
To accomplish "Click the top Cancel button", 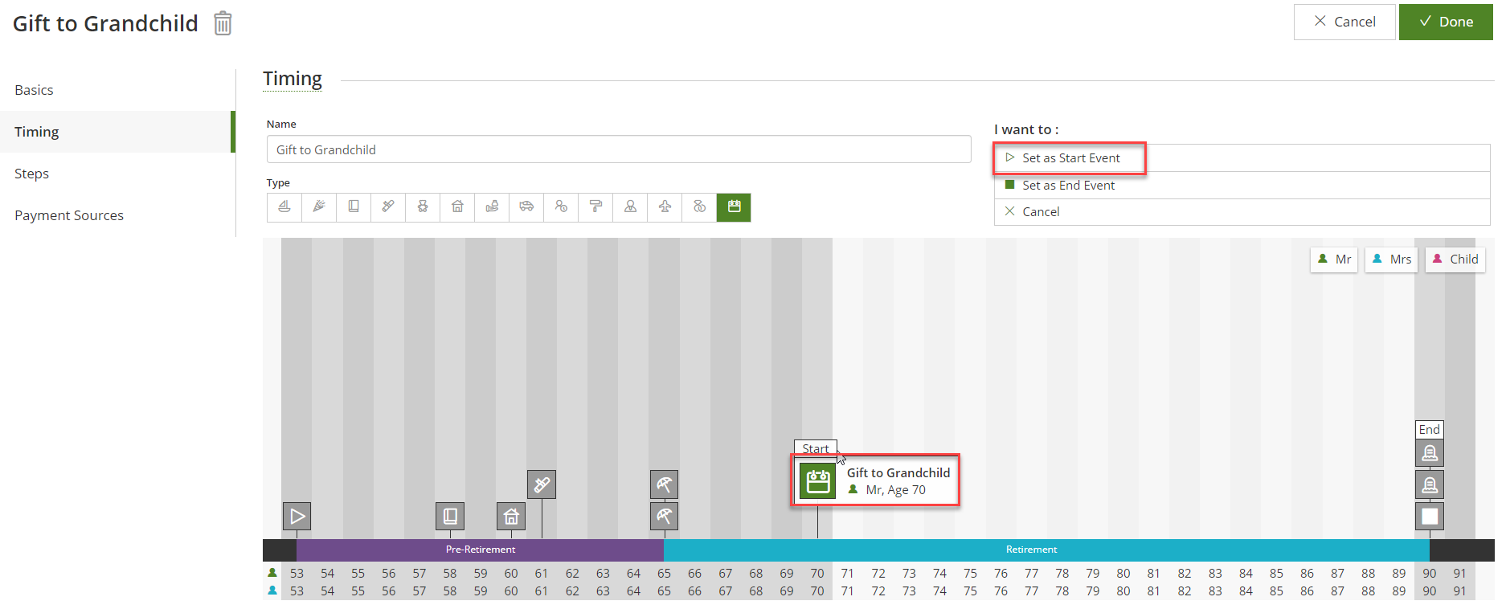I will coord(1344,22).
